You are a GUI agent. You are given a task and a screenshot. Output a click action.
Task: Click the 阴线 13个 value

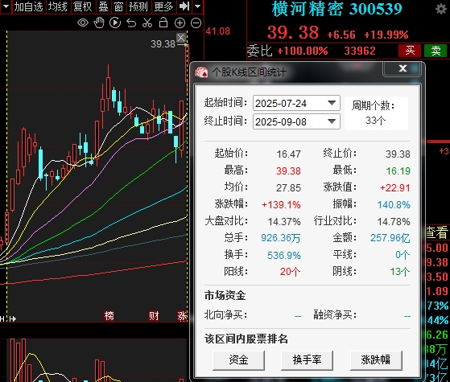400,272
